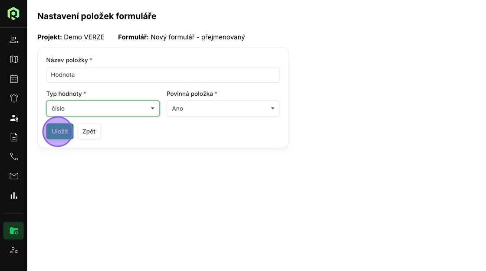Focus the Název položky input field

coord(163,75)
